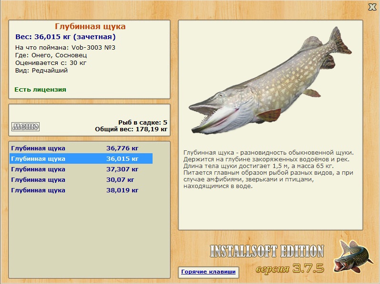Screen dimensions: 380x284
Task: Select the pike weighing 38,019 кг
Action: (x=81, y=190)
